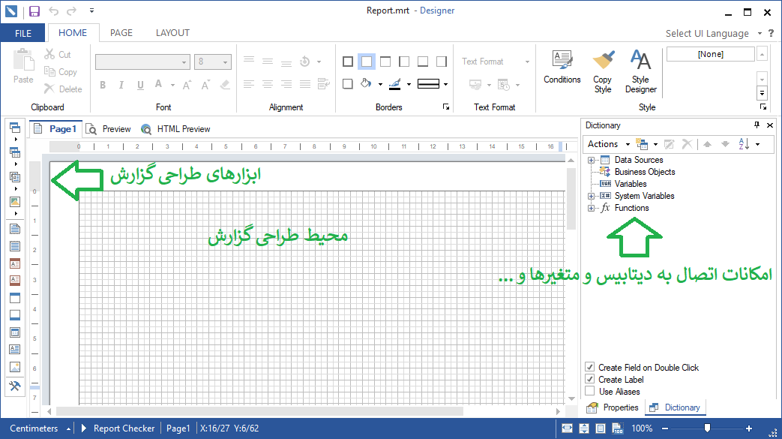Uncheck the Create Label checkbox
Viewport: 782px width, 439px height.
[x=590, y=379]
